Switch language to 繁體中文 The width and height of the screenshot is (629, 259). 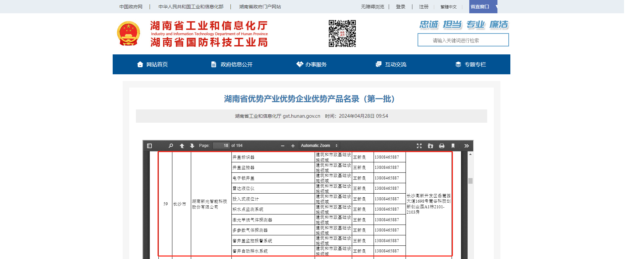coord(448,7)
